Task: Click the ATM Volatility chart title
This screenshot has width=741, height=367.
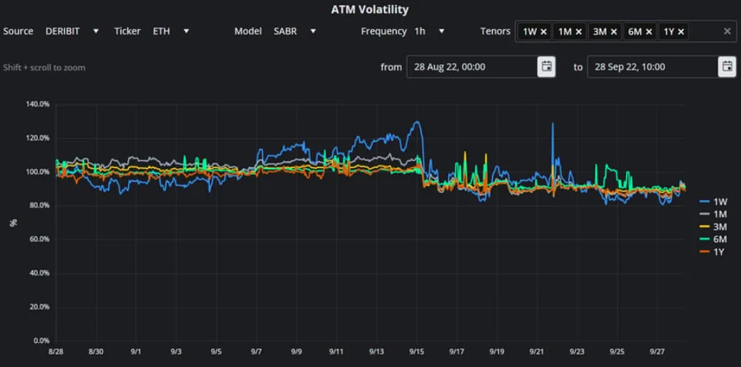Action: pos(370,9)
